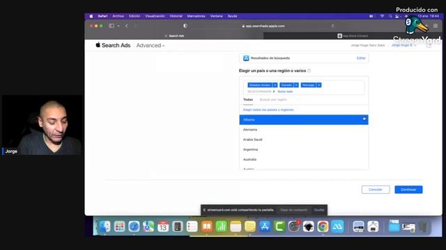Open Inkscape icon in the dock

click(x=308, y=226)
